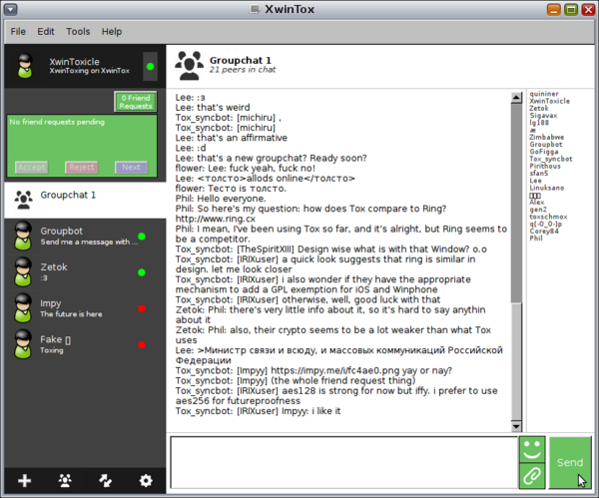Click peer 'Sigavax' in peer list
This screenshot has height=498, width=599.
click(543, 116)
